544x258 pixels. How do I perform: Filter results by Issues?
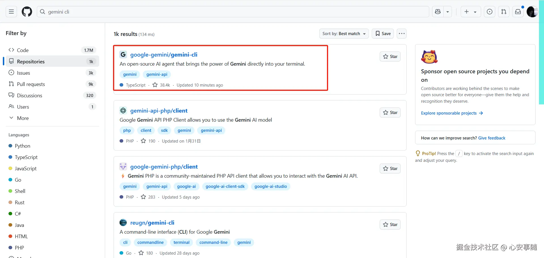point(52,73)
